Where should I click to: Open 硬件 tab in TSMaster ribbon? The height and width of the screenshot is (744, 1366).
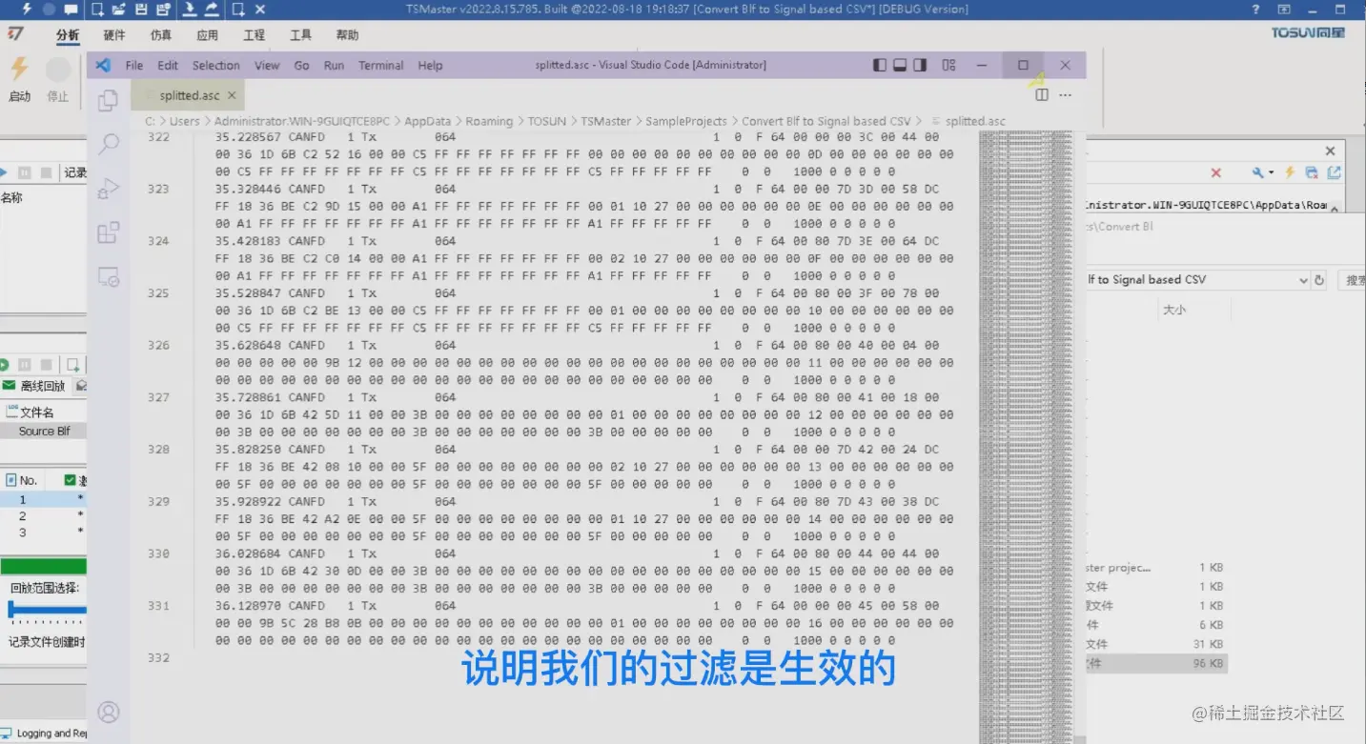pos(114,35)
